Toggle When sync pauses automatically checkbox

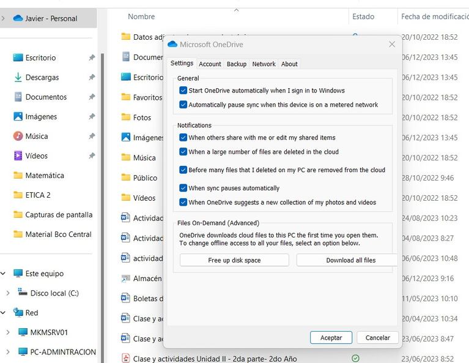coord(183,188)
